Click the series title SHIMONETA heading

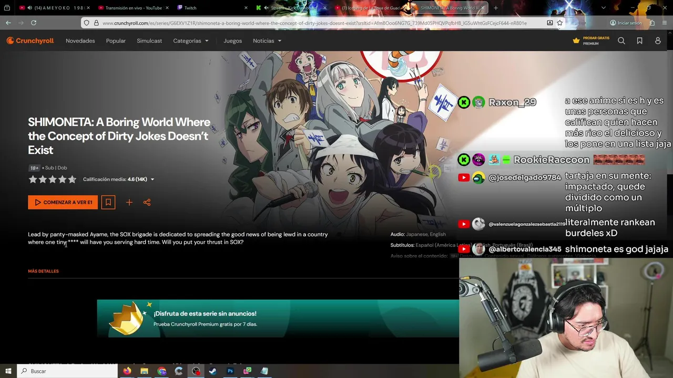point(119,136)
